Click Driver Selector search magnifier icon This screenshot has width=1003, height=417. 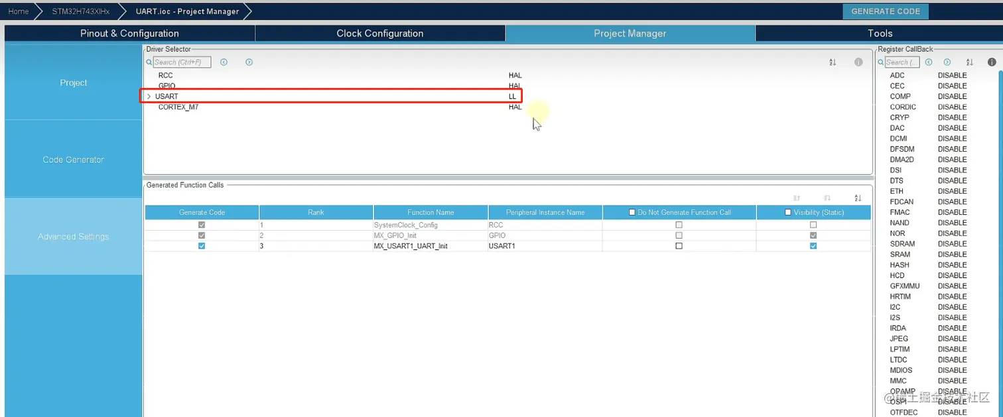click(x=149, y=62)
